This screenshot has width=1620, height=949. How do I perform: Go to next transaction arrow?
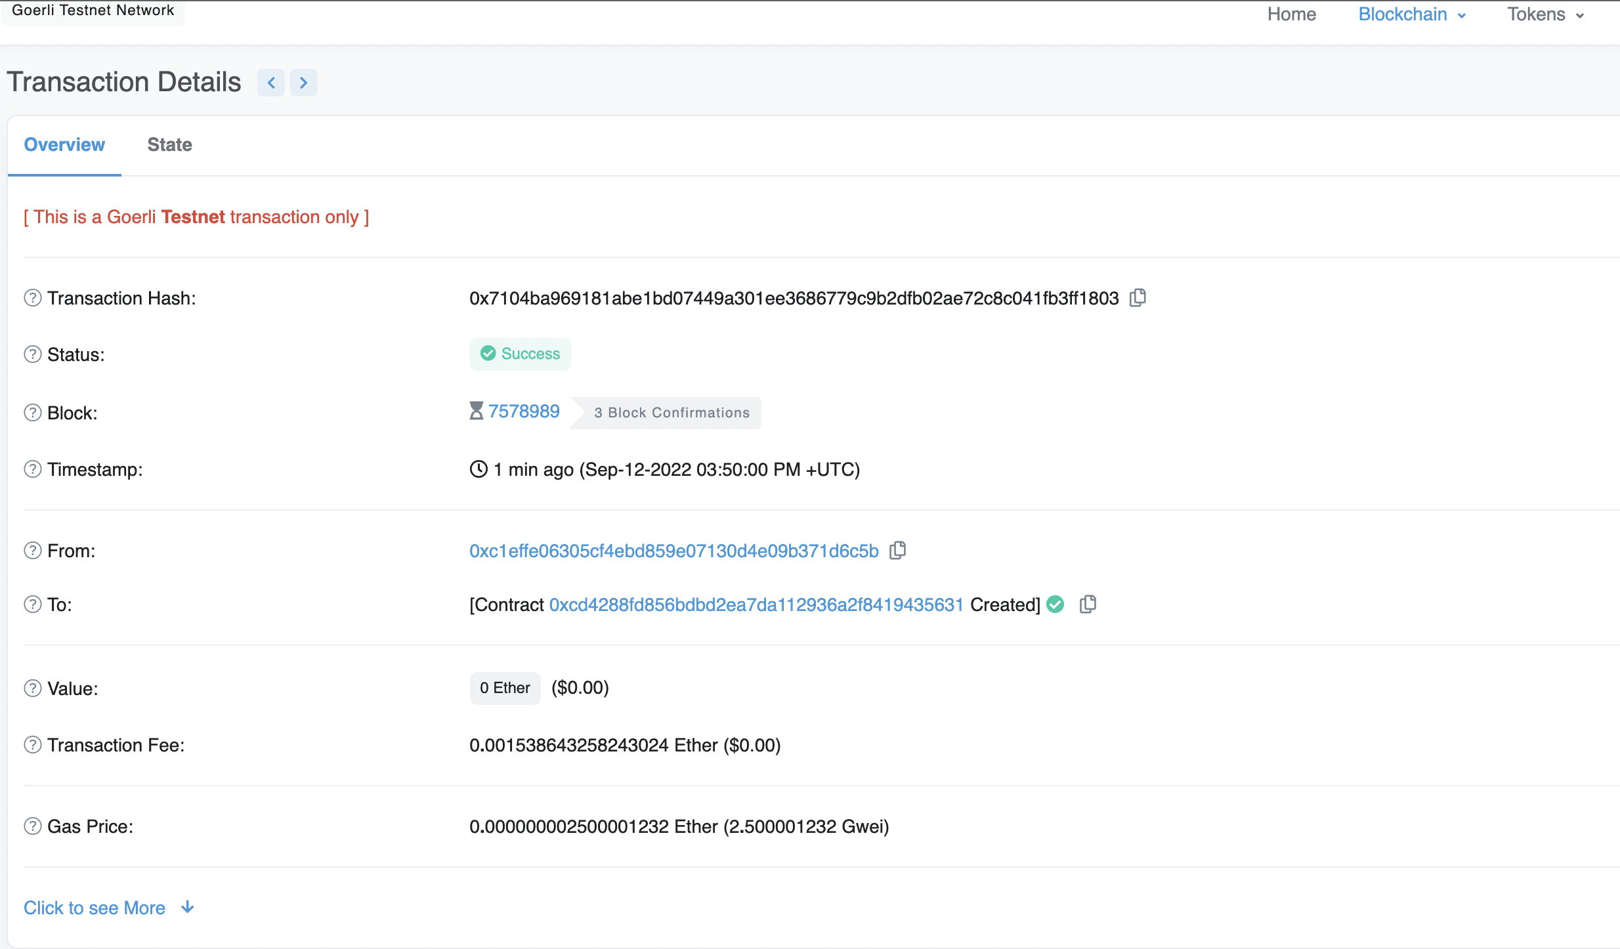tap(303, 83)
